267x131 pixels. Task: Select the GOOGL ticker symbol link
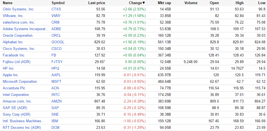[x=58, y=42]
